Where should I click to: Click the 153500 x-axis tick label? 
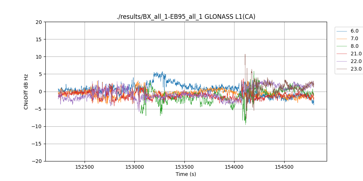[184, 168]
